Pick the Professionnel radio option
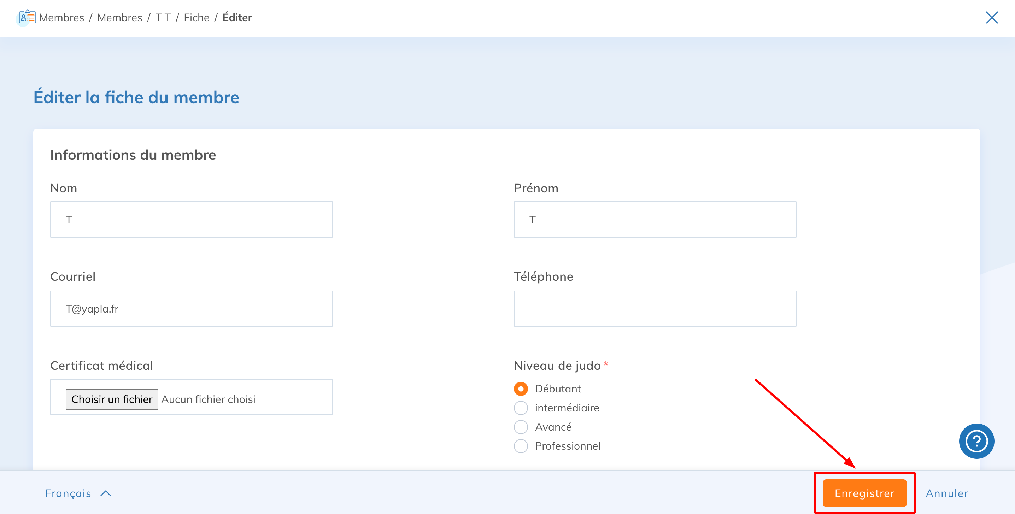Image resolution: width=1015 pixels, height=514 pixels. pos(521,446)
